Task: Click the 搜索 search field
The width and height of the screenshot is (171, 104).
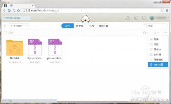Action: pyautogui.click(x=155, y=26)
